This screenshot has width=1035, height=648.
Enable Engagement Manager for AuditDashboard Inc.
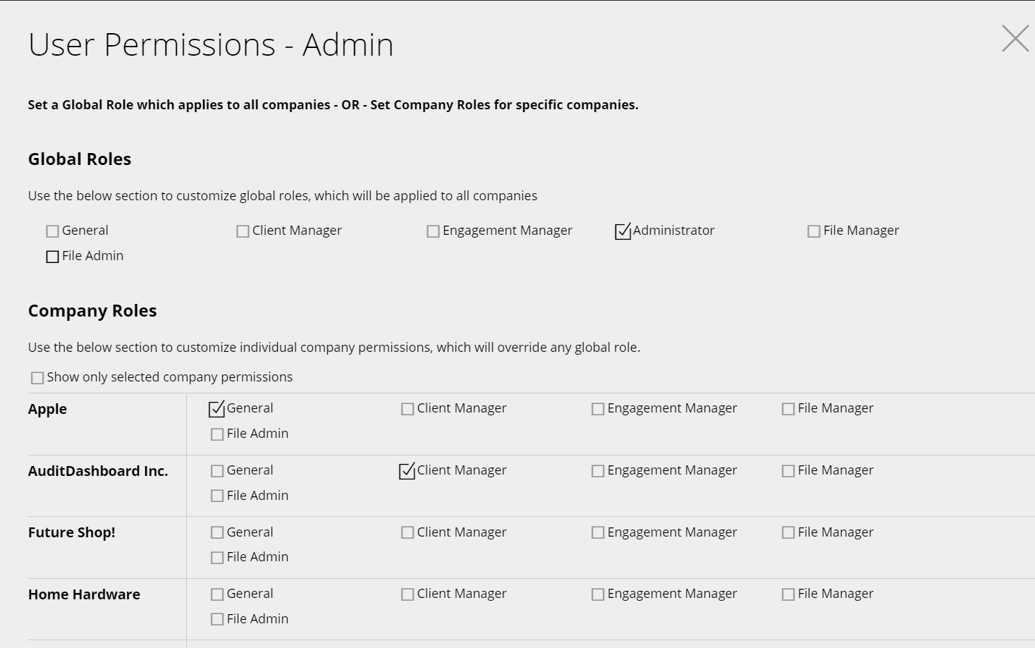[598, 471]
